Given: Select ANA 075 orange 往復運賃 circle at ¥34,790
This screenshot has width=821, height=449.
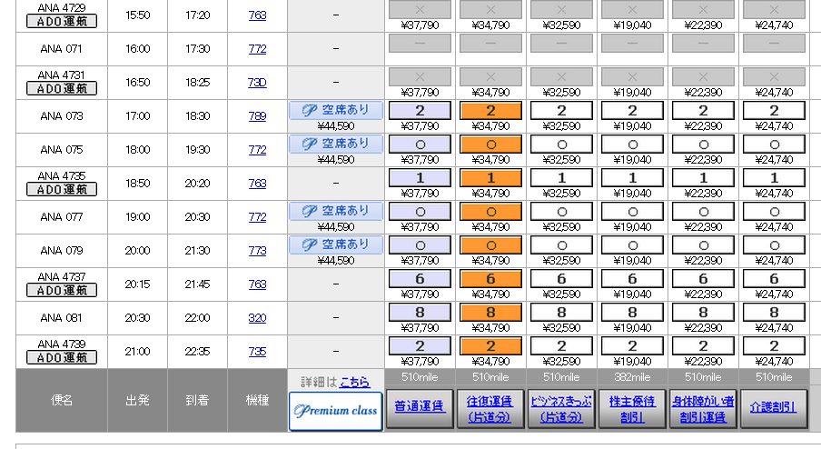Looking at the screenshot, I should point(490,145).
